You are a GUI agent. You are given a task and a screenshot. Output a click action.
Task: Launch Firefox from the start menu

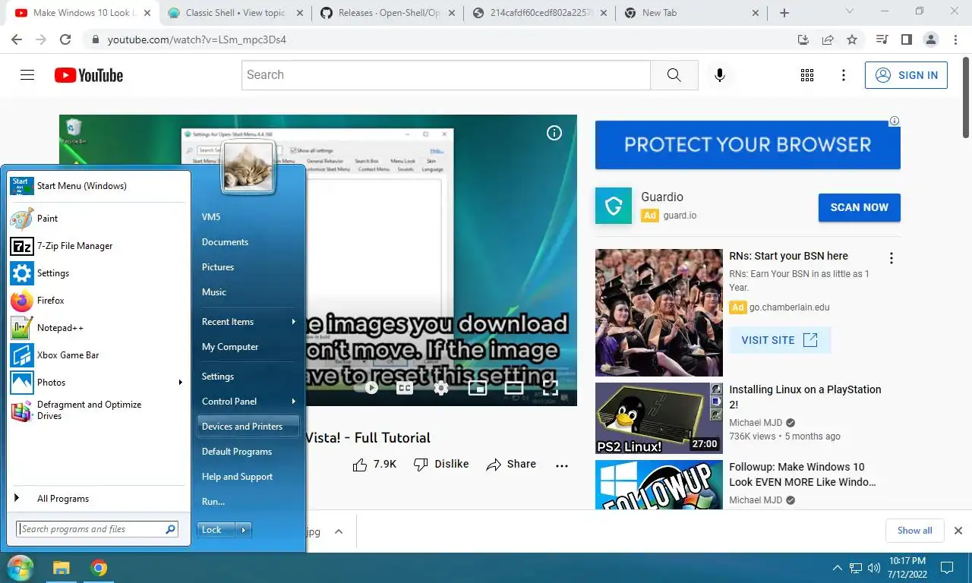pos(97,301)
